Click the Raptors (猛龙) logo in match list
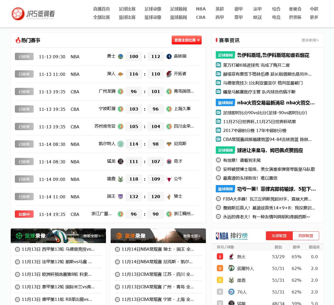Viewport: 334px width, 305px height. click(121, 162)
